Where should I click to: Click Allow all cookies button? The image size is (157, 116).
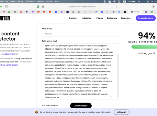coord(121,112)
